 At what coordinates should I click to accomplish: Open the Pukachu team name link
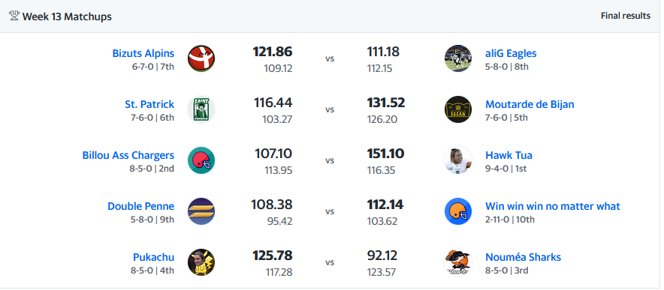click(154, 257)
